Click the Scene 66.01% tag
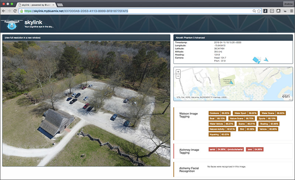Screen dimensions: 295x180 [246, 124]
